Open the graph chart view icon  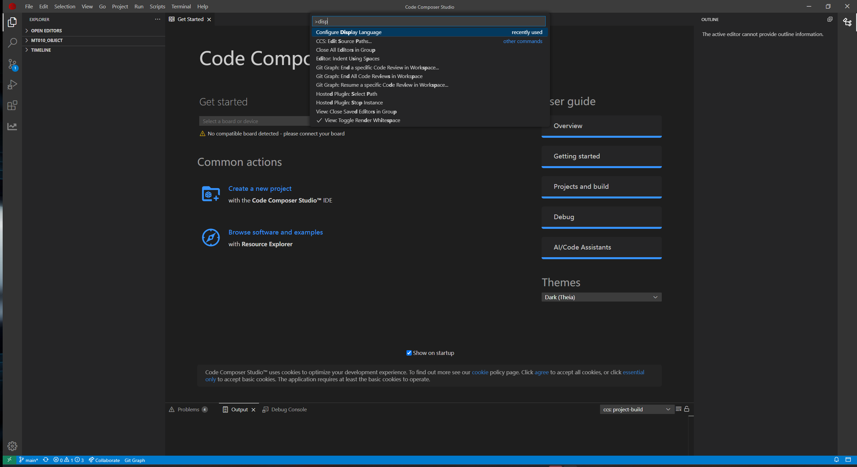12,126
